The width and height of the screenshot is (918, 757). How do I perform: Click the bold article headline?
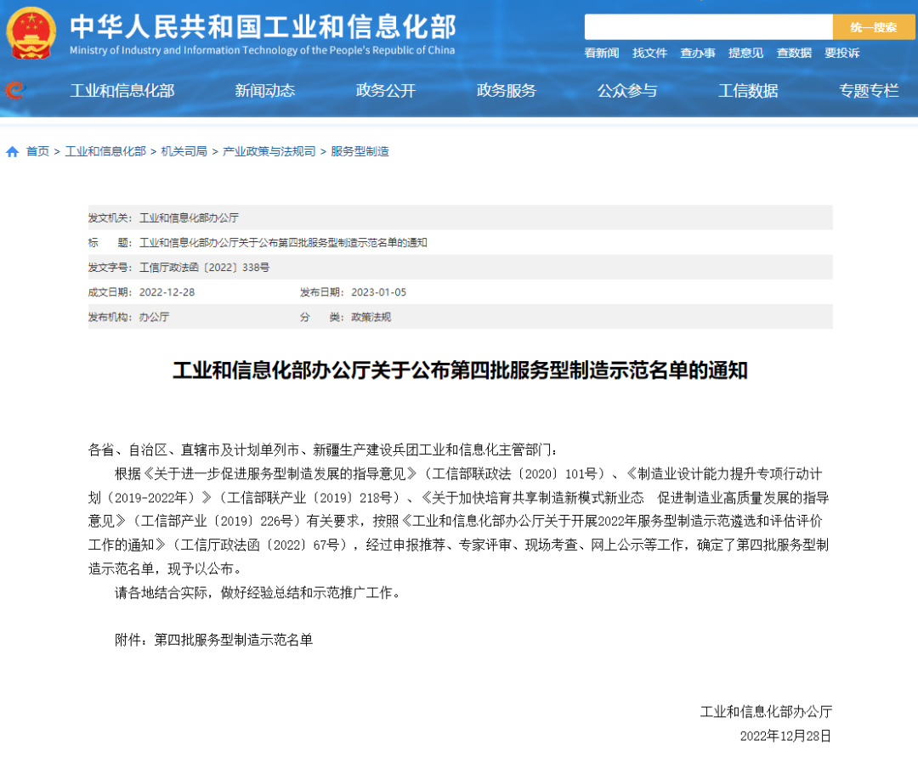[x=460, y=370]
